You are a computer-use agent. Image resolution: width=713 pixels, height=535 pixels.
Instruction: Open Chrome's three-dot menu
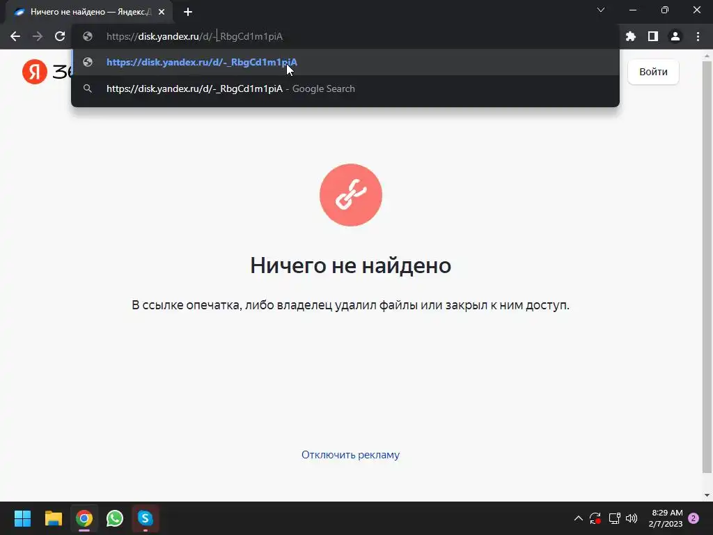(698, 36)
